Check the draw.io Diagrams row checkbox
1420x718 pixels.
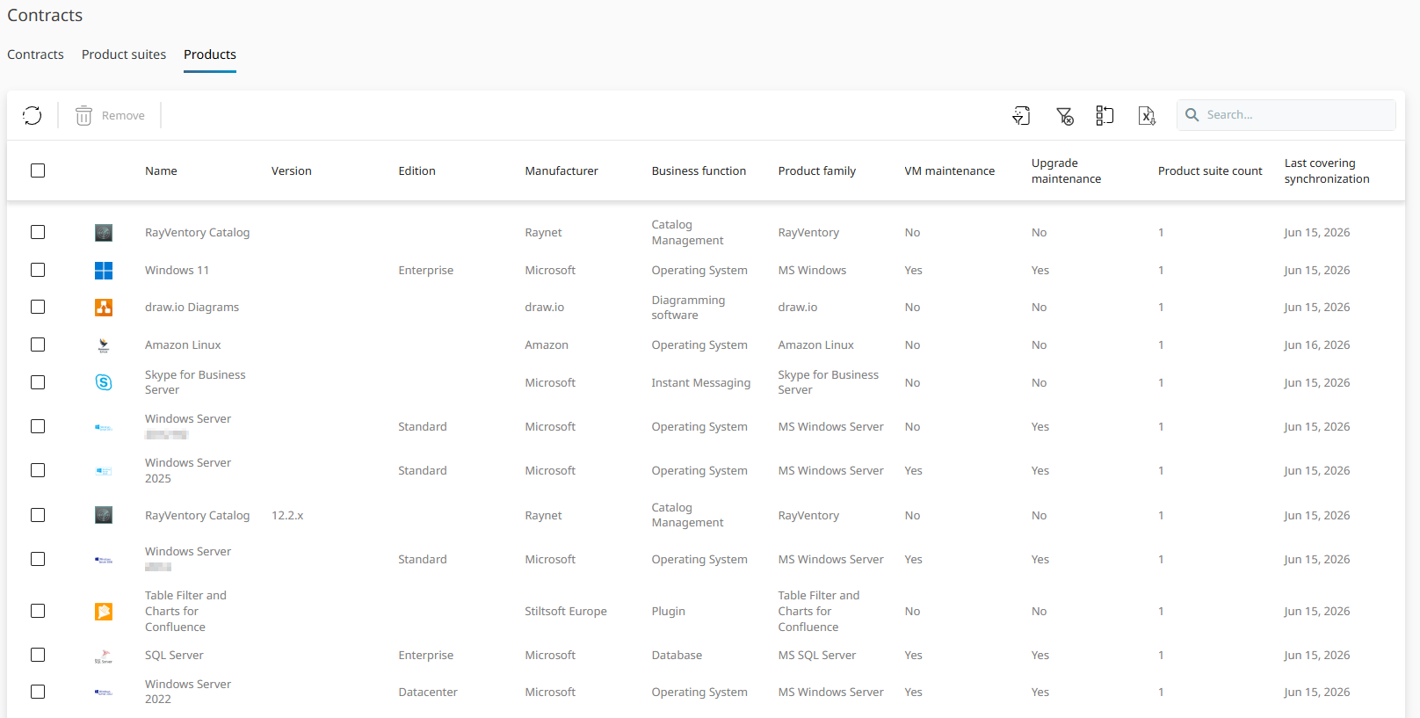click(38, 307)
